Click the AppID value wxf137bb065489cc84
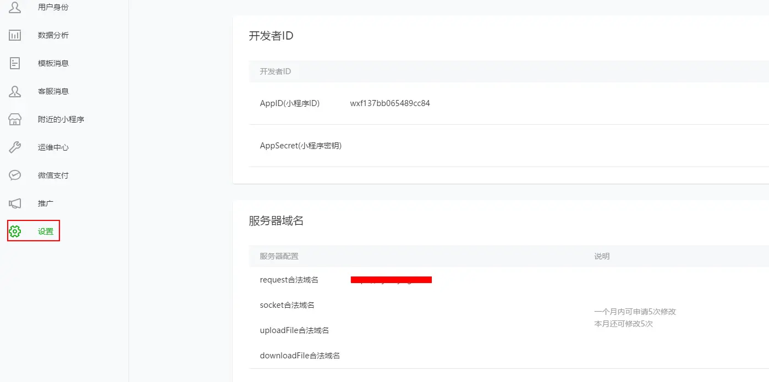Viewport: 769px width, 382px height. pyautogui.click(x=390, y=103)
